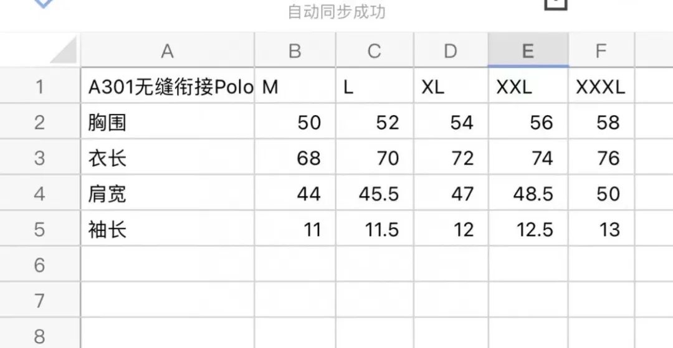
Task: Select the 胸围 label cell
Action: coord(167,122)
